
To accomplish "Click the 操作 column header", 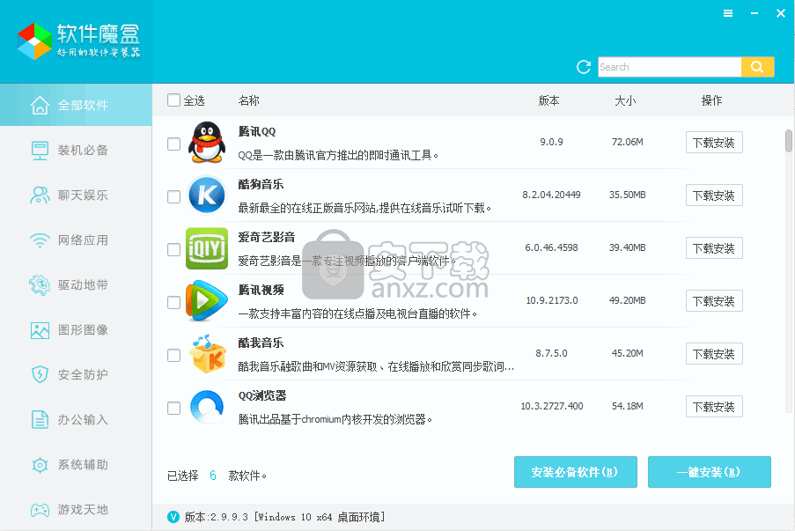I will [x=711, y=100].
